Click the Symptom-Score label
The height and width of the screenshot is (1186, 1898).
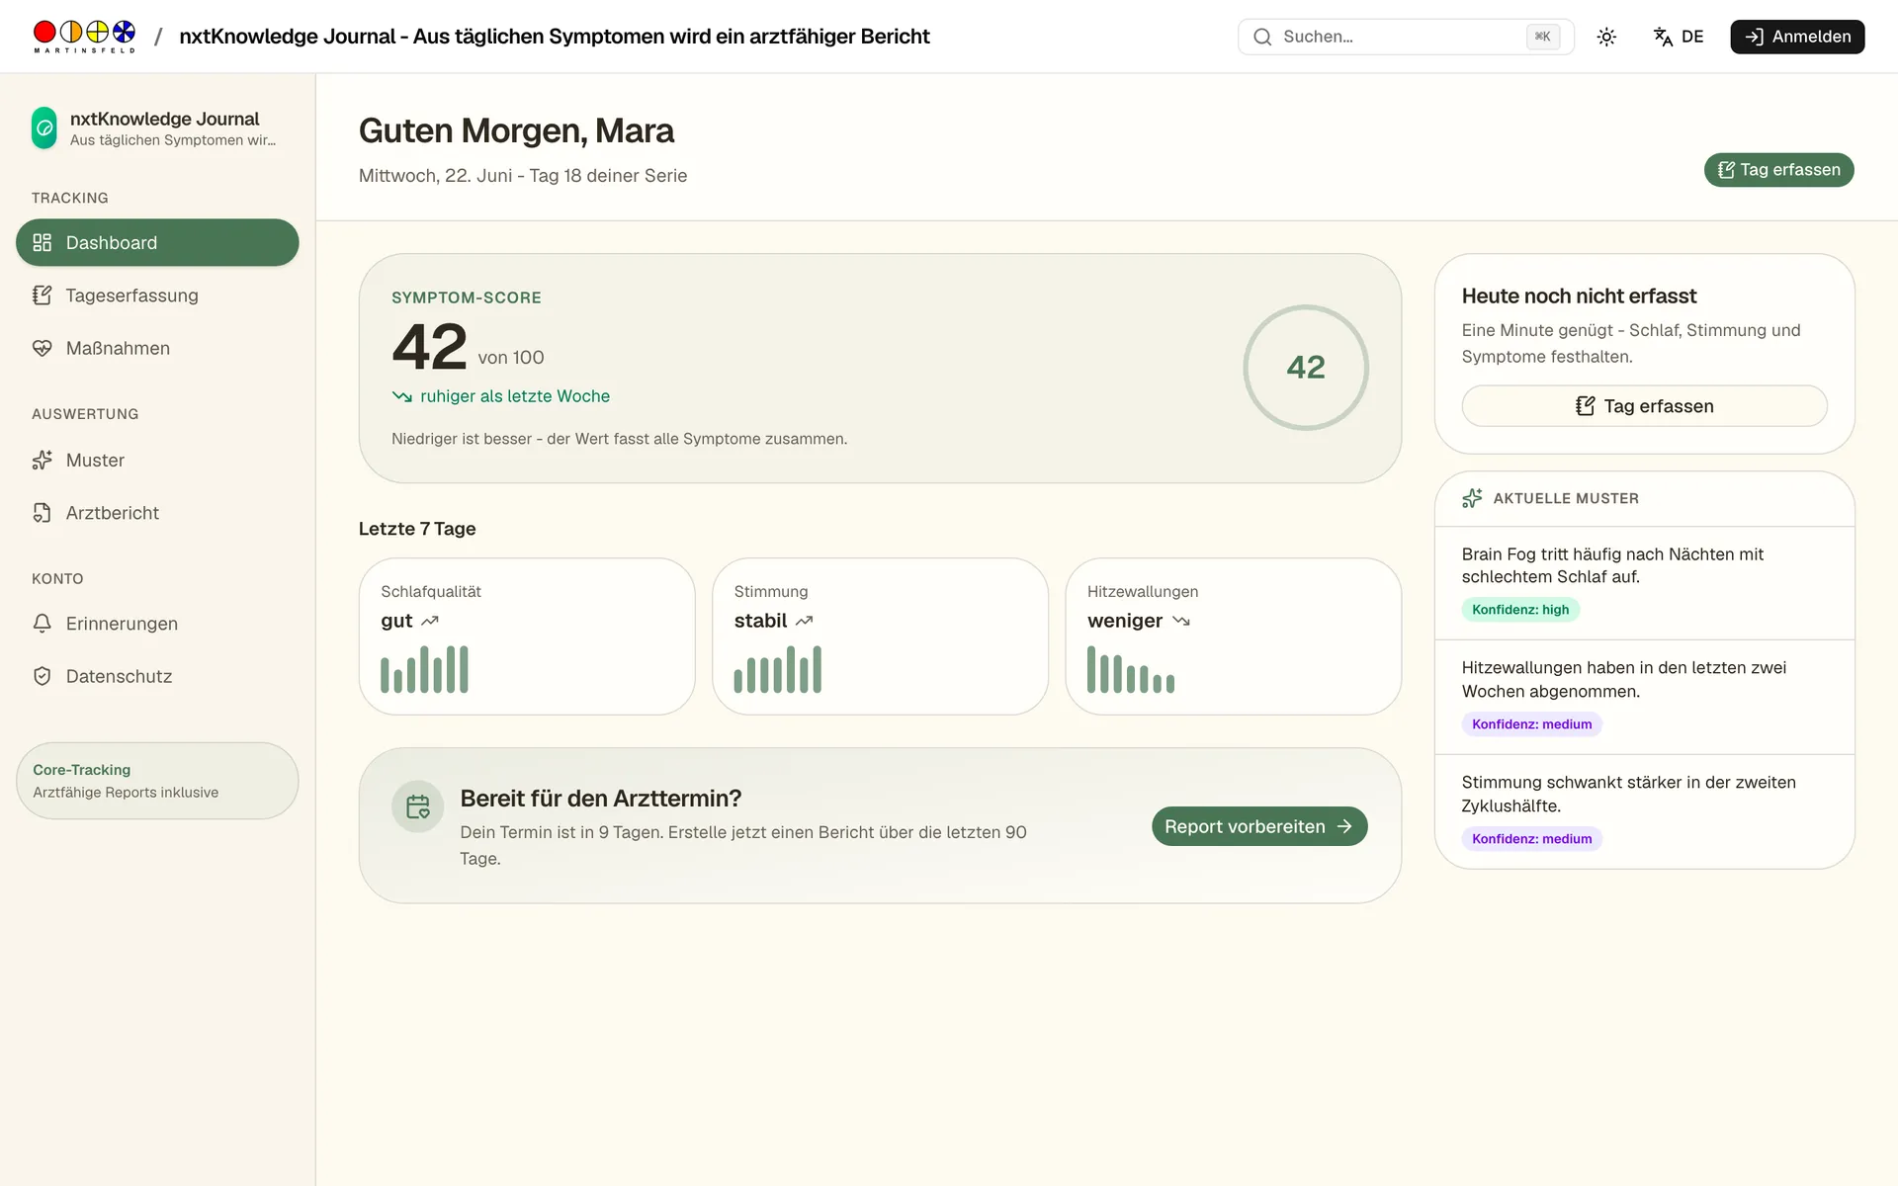[x=467, y=297]
